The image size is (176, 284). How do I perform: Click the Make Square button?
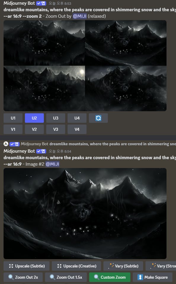[153, 277]
